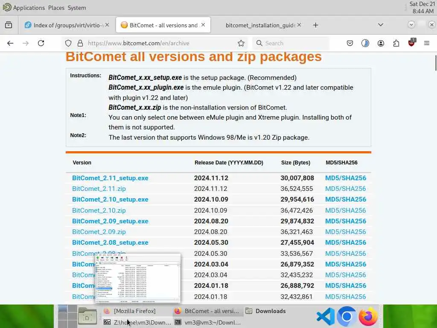Open the site security padlock info

tap(80, 43)
